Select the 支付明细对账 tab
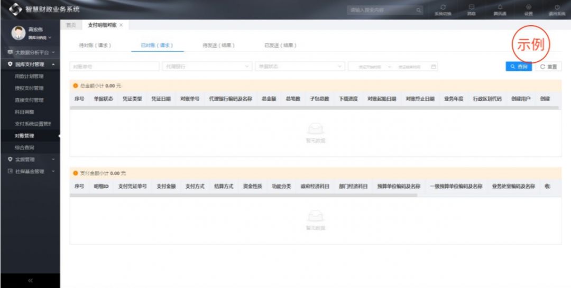This screenshot has width=571, height=288. coord(102,25)
